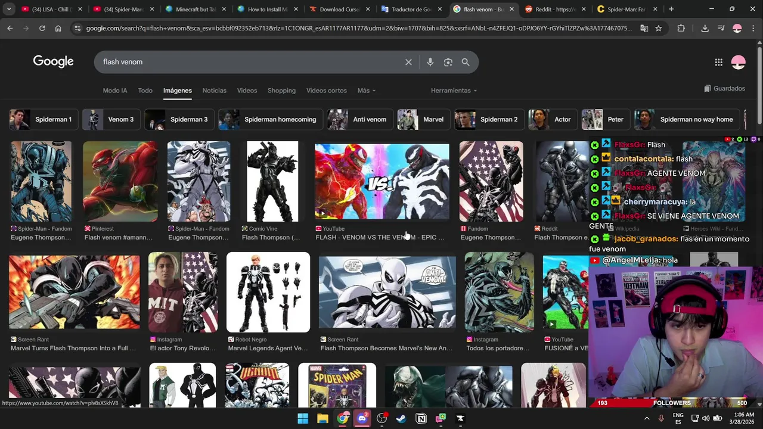Select the Anti venom suggestion chip
Viewport: 763px width, 429px height.
pyautogui.click(x=359, y=119)
